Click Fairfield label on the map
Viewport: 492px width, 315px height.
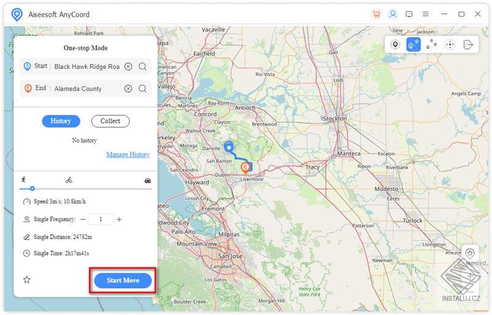(204, 54)
